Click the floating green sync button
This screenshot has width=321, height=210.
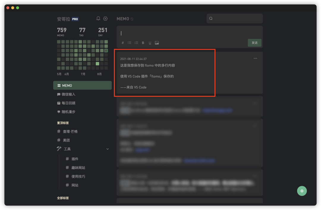302,191
